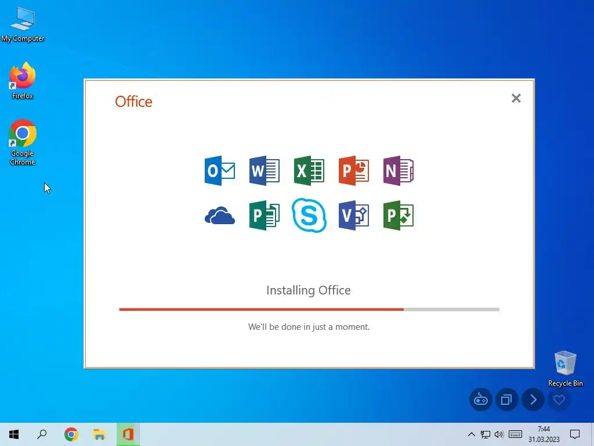594x446 pixels.
Task: Select the Recycle Bin desktop icon
Action: coord(565,369)
